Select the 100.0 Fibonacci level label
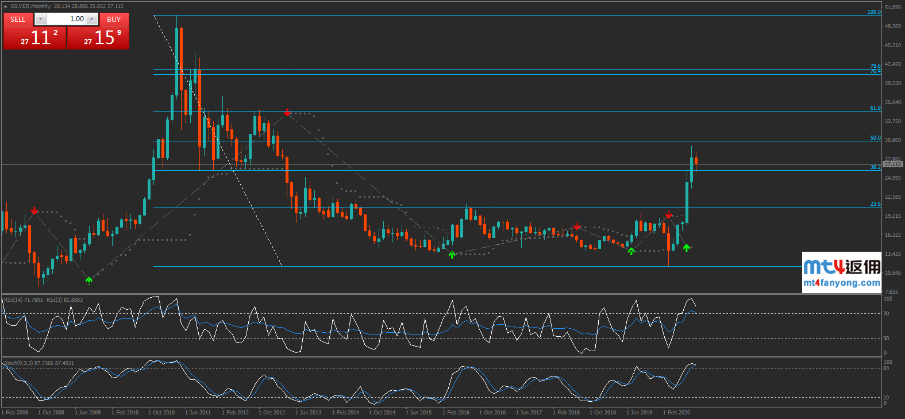Screen dimensions: 905x419 (x=873, y=12)
